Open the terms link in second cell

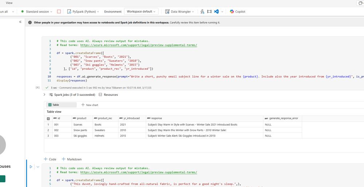139,172
